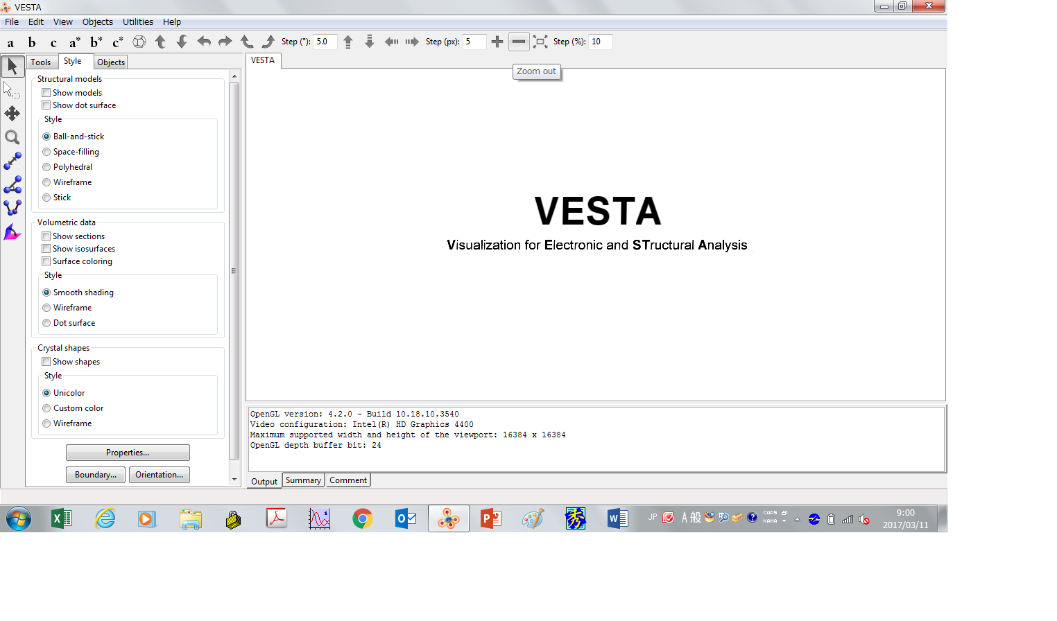This screenshot has width=1057, height=621.
Task: Select Wireframe under Structural models style
Action: pos(46,182)
